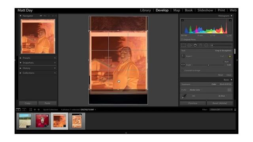Screen dimensions: 253x142
Task: Open the As Shot white balance dropdown
Action: 222,96
